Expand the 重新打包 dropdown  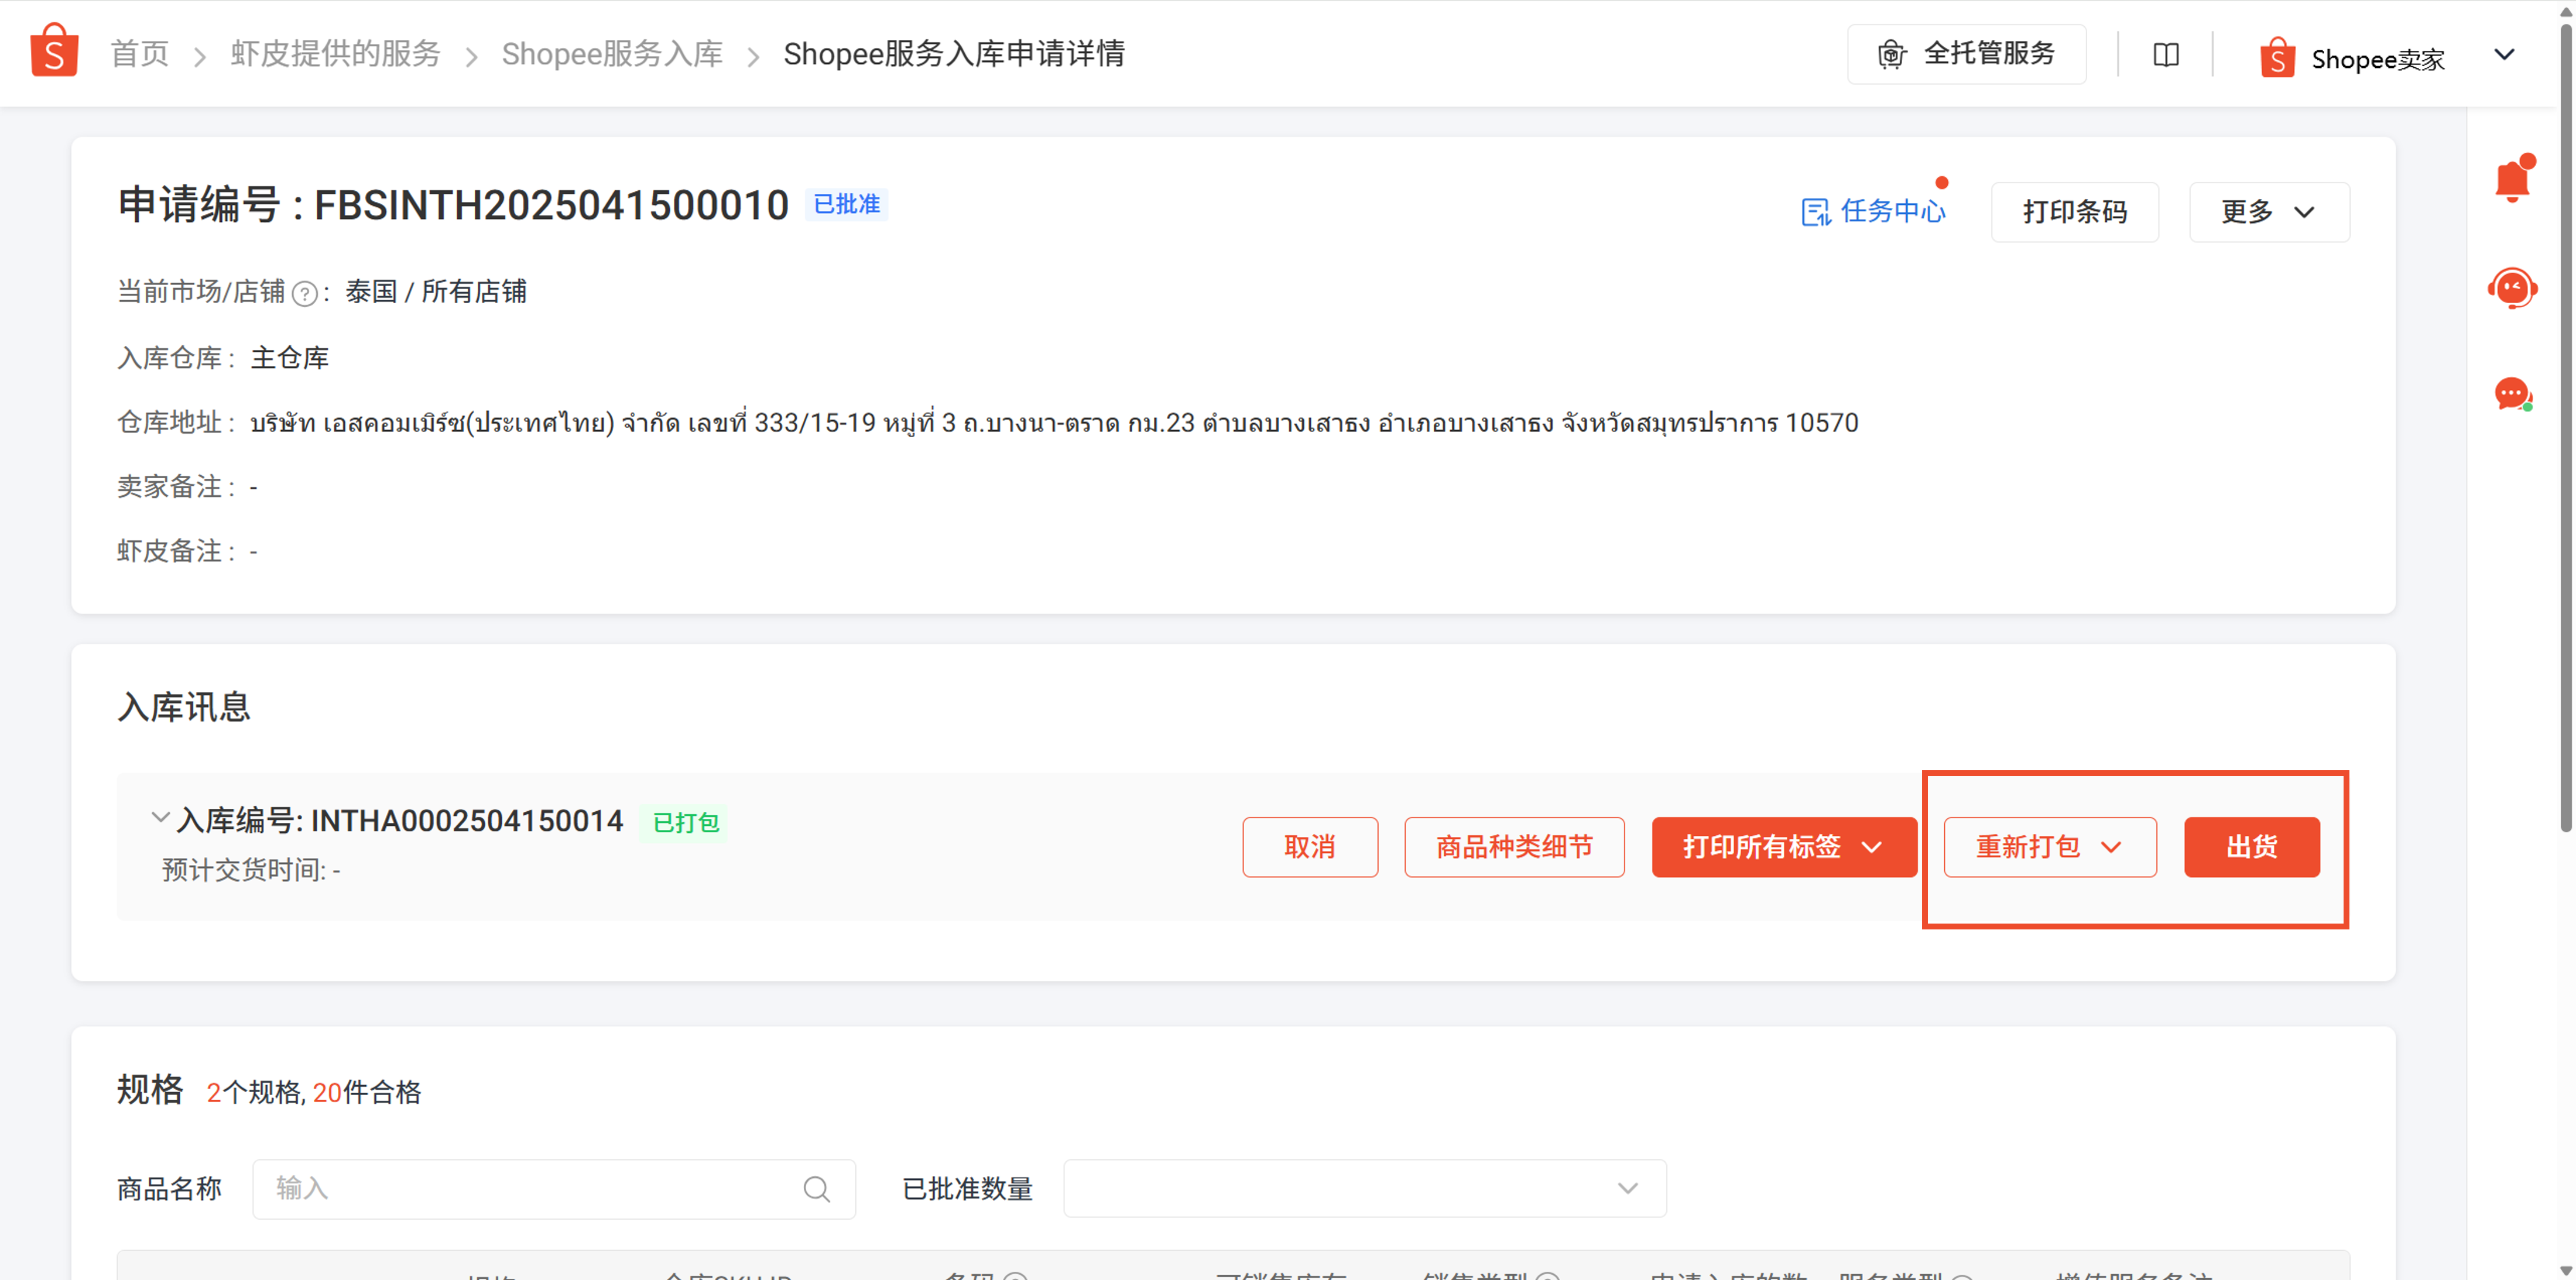click(x=2049, y=847)
